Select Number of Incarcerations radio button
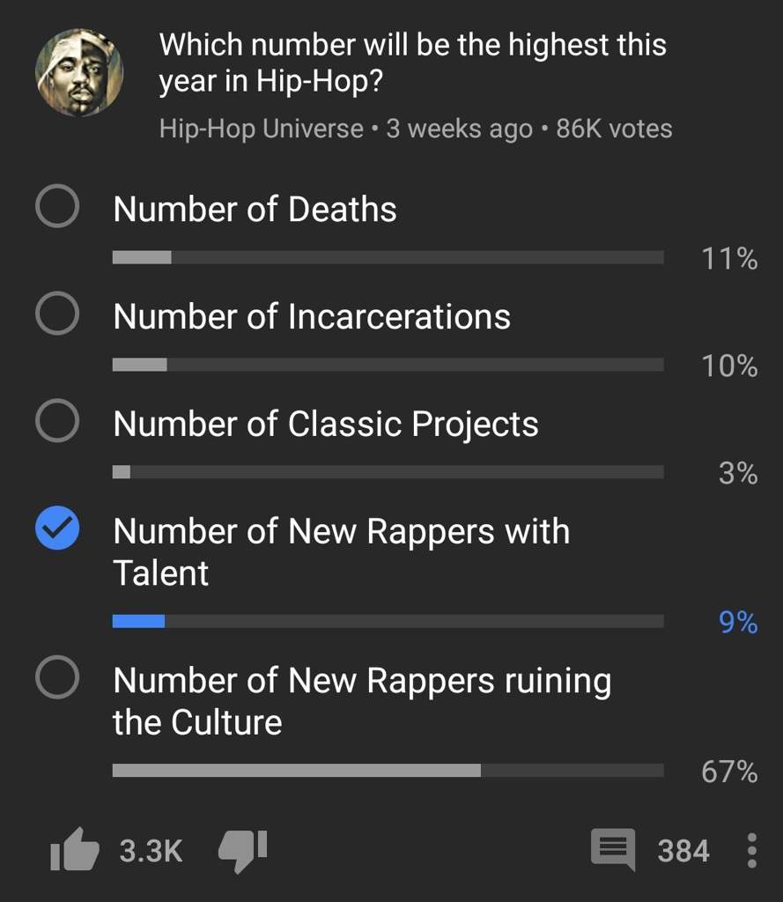Image resolution: width=783 pixels, height=902 pixels. tap(57, 314)
